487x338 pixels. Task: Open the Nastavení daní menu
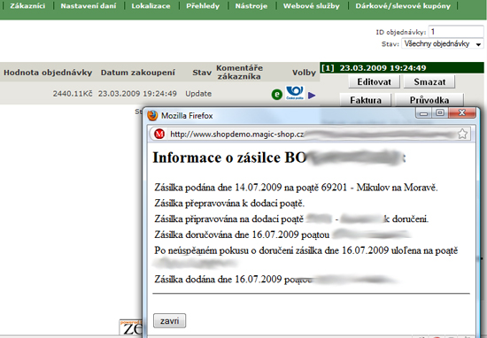[x=89, y=6]
